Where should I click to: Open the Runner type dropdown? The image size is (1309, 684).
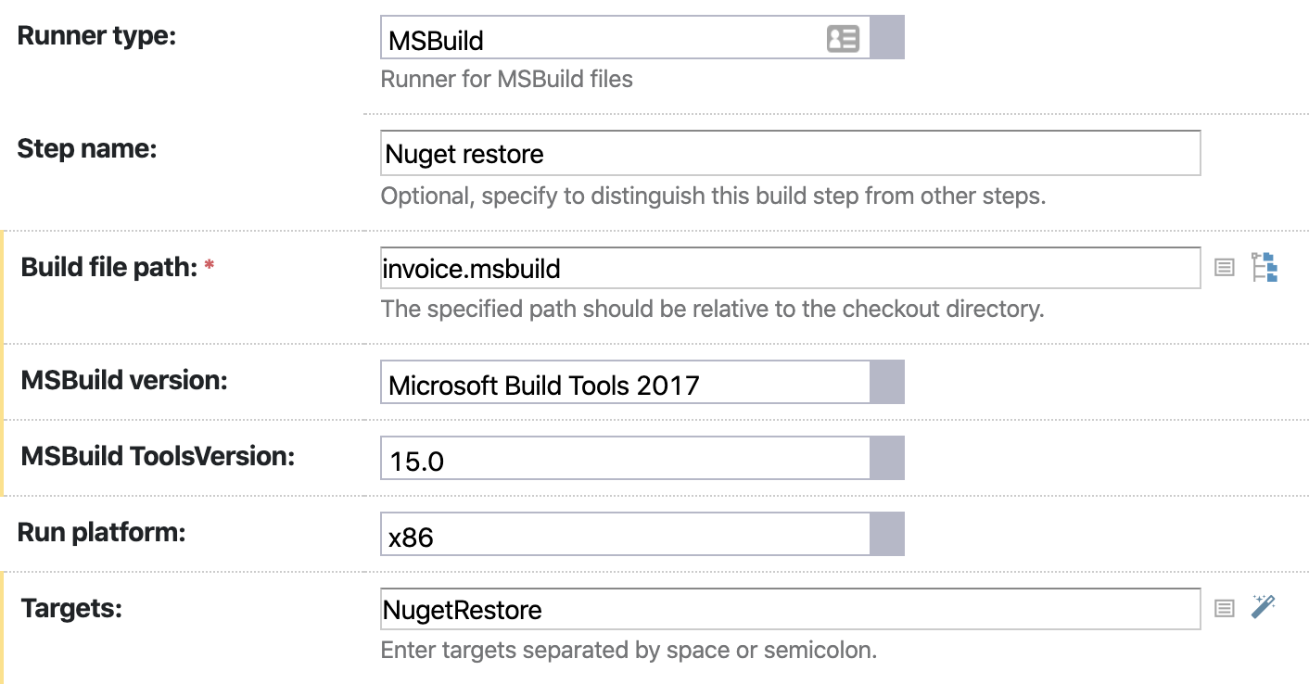point(887,36)
